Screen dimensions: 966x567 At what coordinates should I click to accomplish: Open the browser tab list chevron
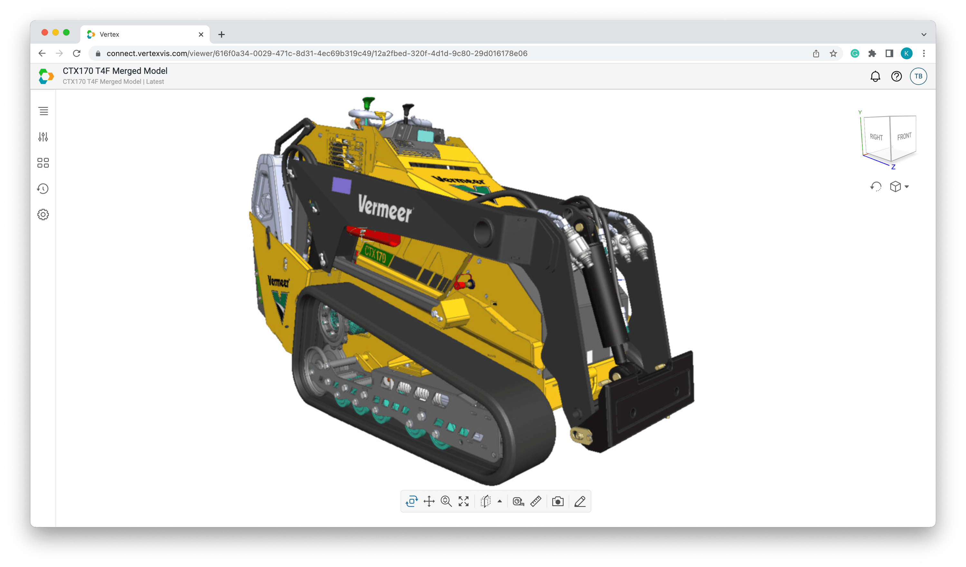coord(924,34)
